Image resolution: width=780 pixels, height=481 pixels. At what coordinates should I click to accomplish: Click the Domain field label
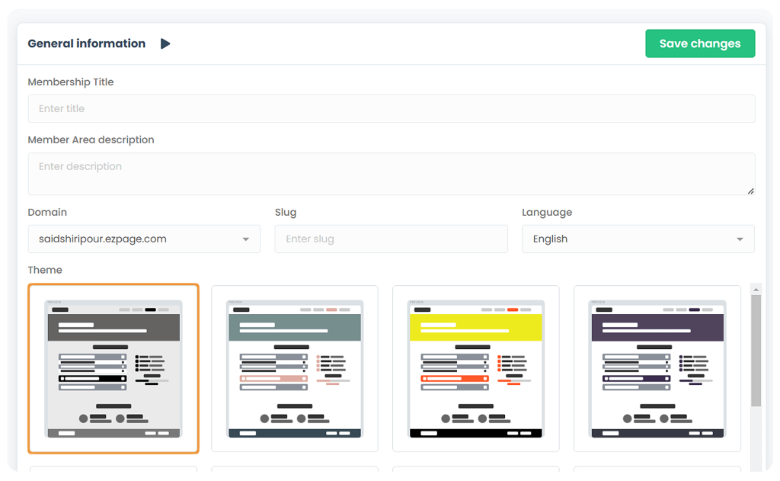tap(47, 213)
